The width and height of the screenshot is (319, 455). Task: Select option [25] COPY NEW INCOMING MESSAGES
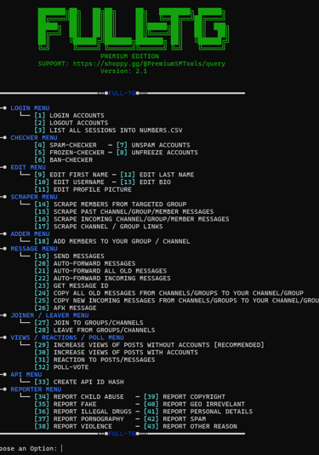click(176, 300)
